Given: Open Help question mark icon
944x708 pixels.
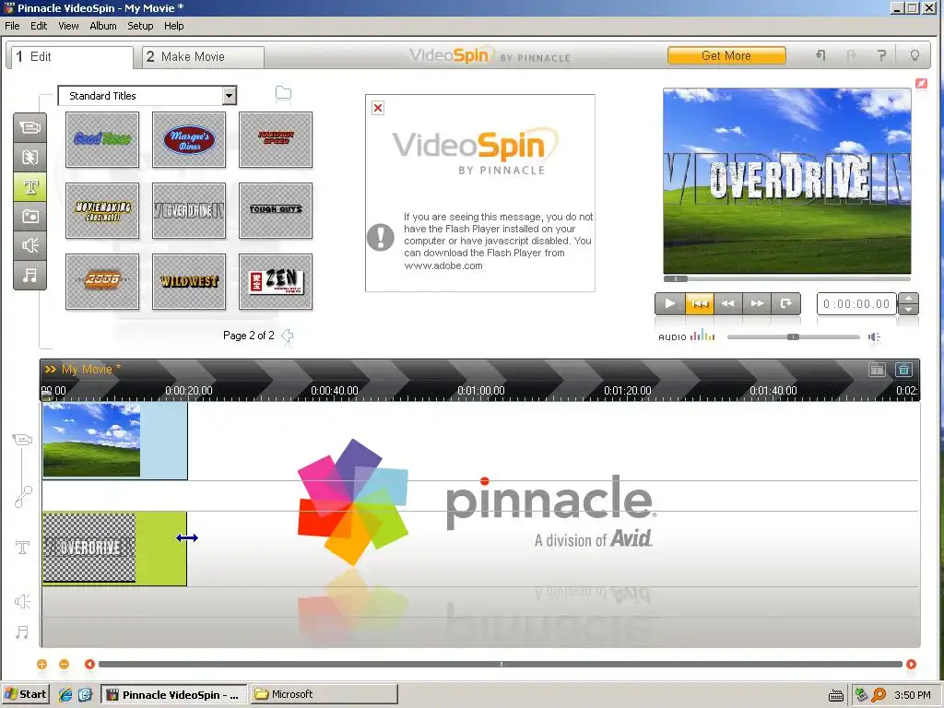Looking at the screenshot, I should click(882, 55).
